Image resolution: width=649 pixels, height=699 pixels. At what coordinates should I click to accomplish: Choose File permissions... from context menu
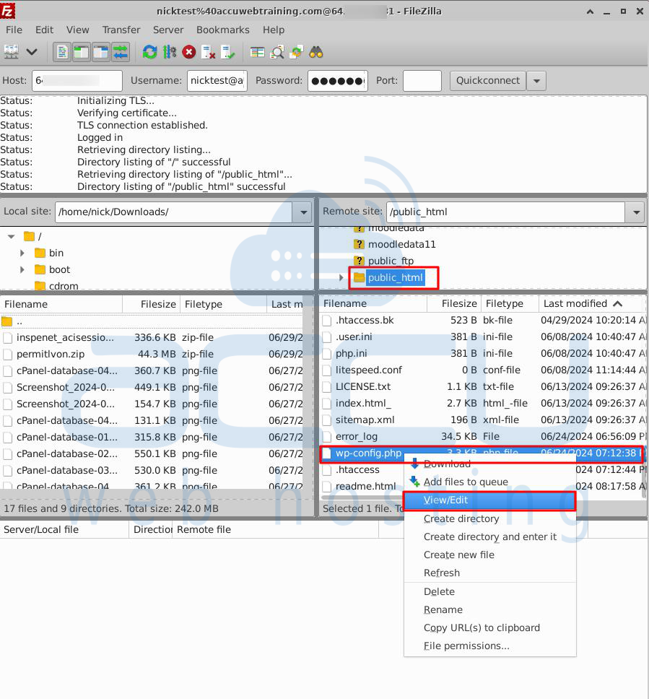[489, 646]
